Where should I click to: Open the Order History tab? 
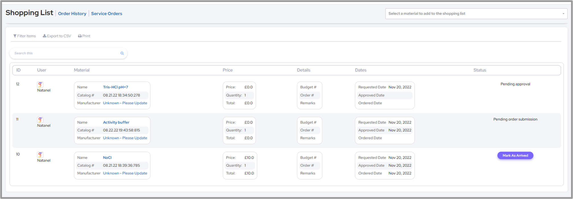pyautogui.click(x=72, y=14)
